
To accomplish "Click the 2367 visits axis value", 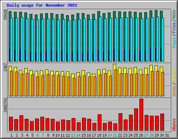I will click(x=5, y=67).
